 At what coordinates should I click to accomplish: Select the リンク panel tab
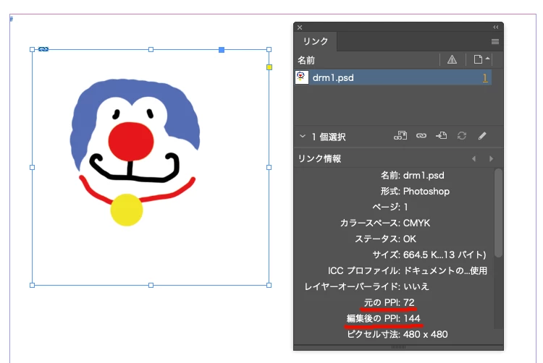coord(315,41)
